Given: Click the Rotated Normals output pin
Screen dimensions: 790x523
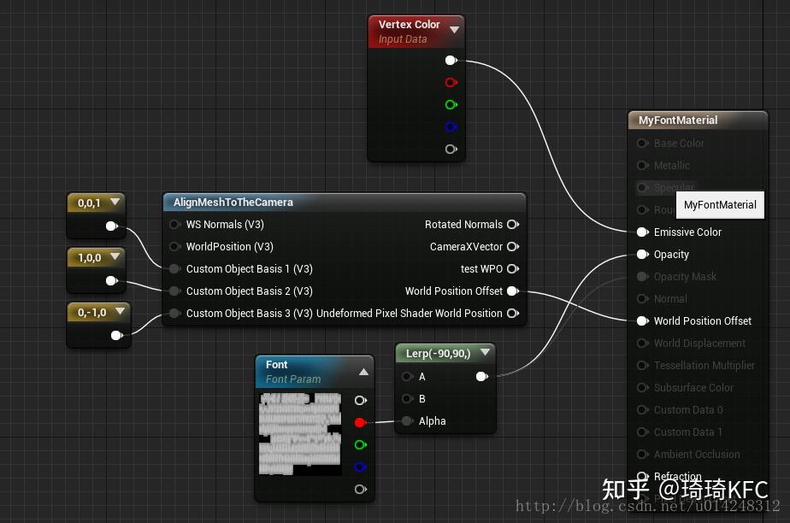Looking at the screenshot, I should (512, 224).
